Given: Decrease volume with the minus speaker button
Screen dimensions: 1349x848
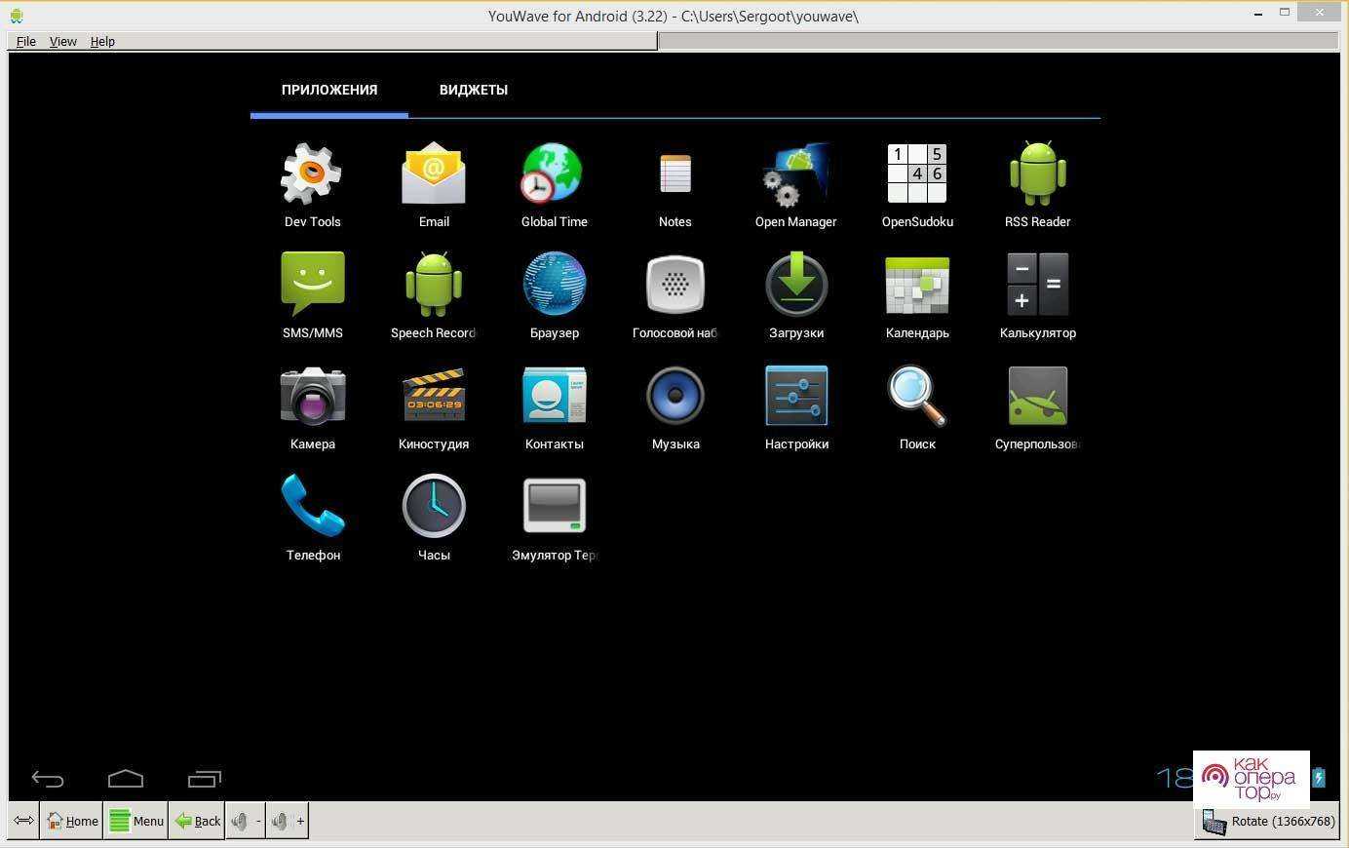Looking at the screenshot, I should click(246, 821).
